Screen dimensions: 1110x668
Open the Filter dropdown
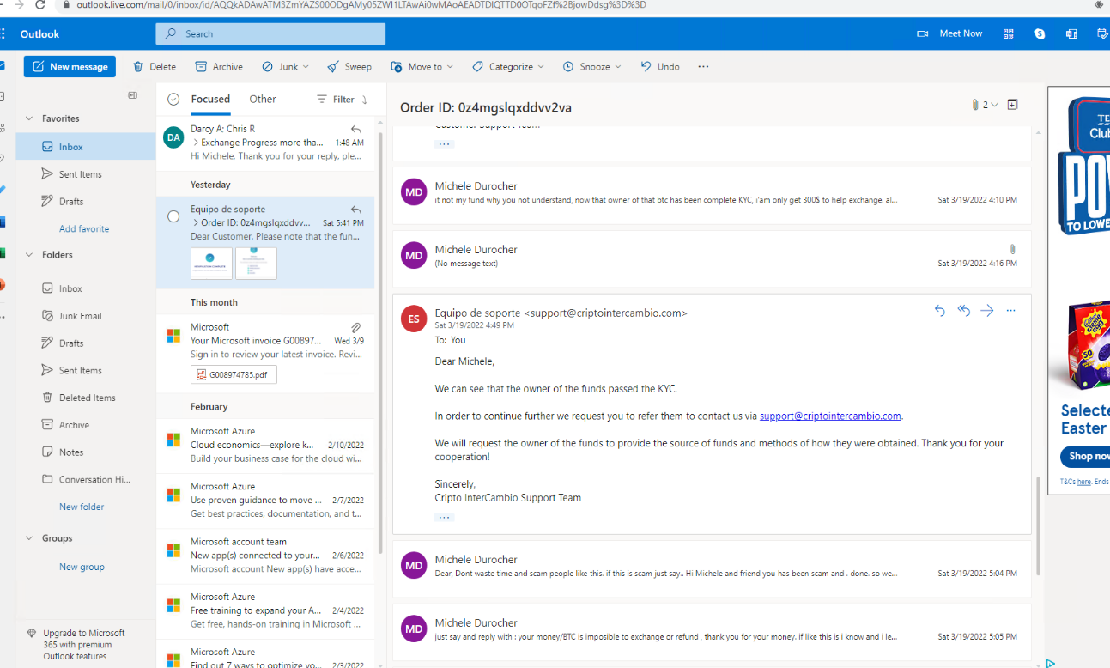click(336, 100)
